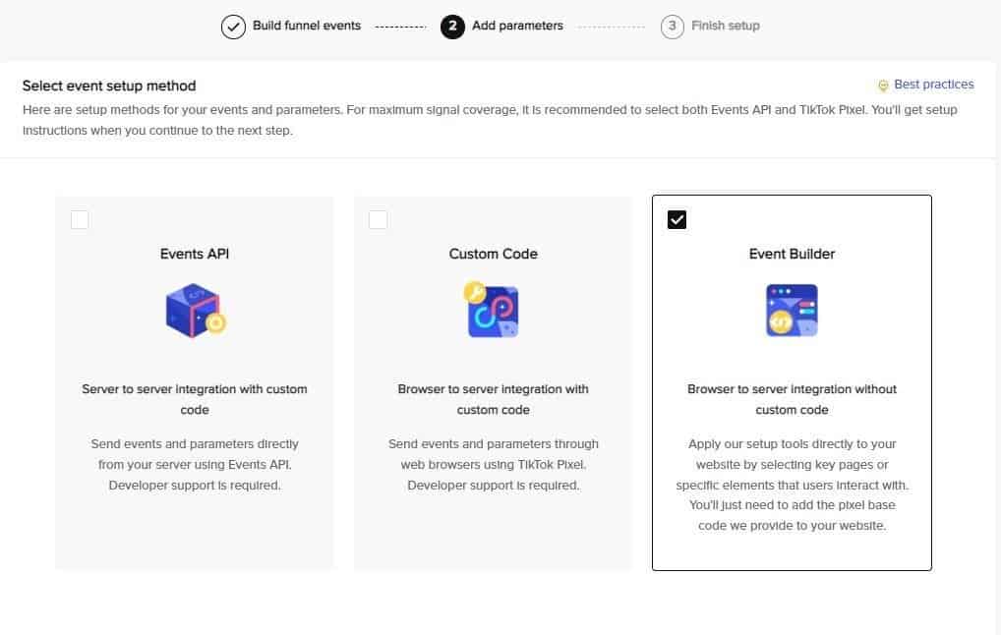Click the Best practices lightbulb icon
Screen dimensions: 1001x635
click(883, 86)
